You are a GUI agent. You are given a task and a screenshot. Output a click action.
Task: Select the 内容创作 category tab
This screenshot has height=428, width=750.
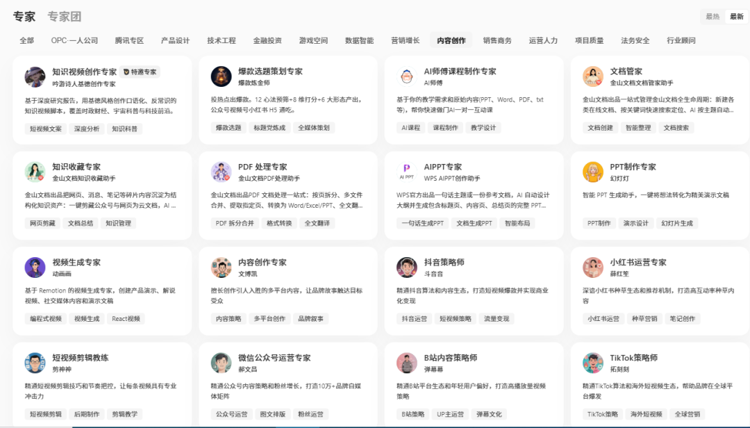[x=451, y=40]
